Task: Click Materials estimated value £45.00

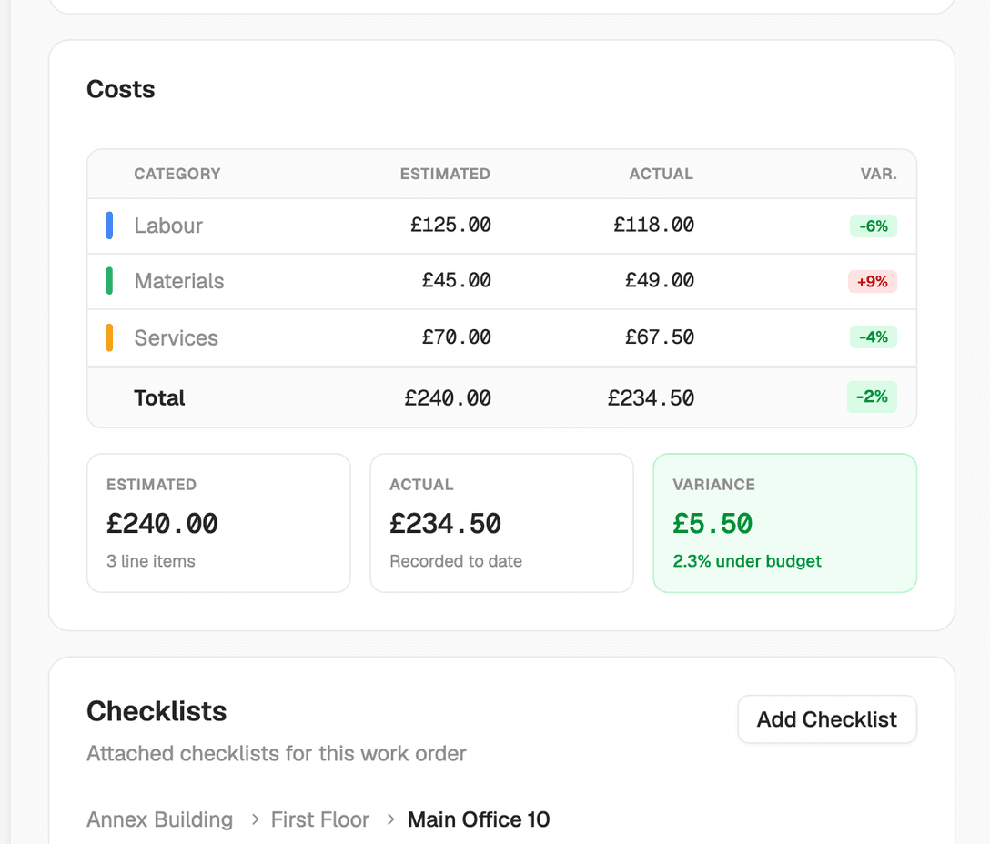Action: [457, 280]
